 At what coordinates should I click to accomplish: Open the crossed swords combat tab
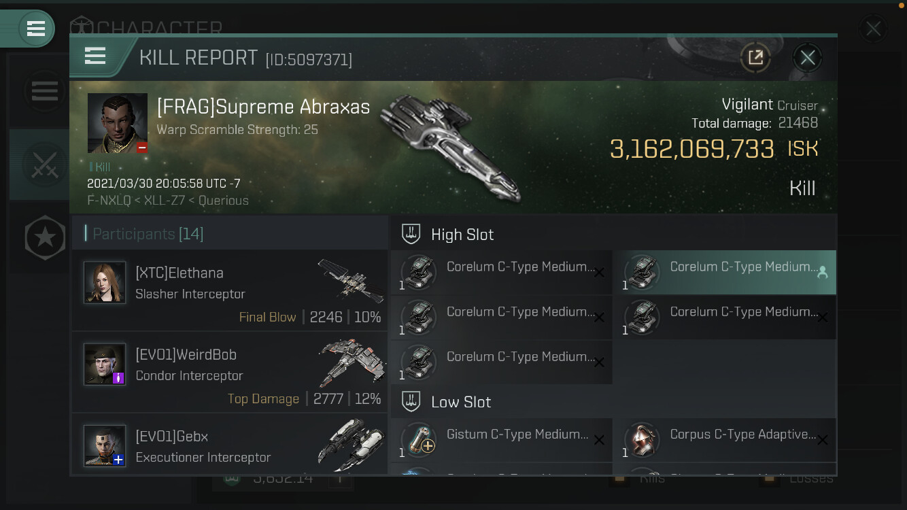tap(44, 165)
